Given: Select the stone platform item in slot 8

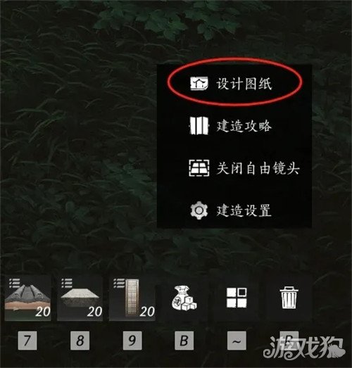Looking at the screenshot, I should point(80,299).
